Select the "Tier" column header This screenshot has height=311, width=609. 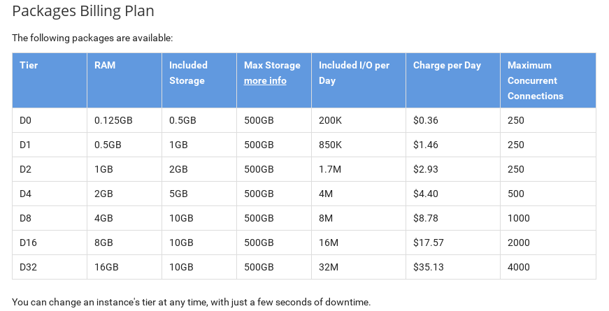coord(29,65)
